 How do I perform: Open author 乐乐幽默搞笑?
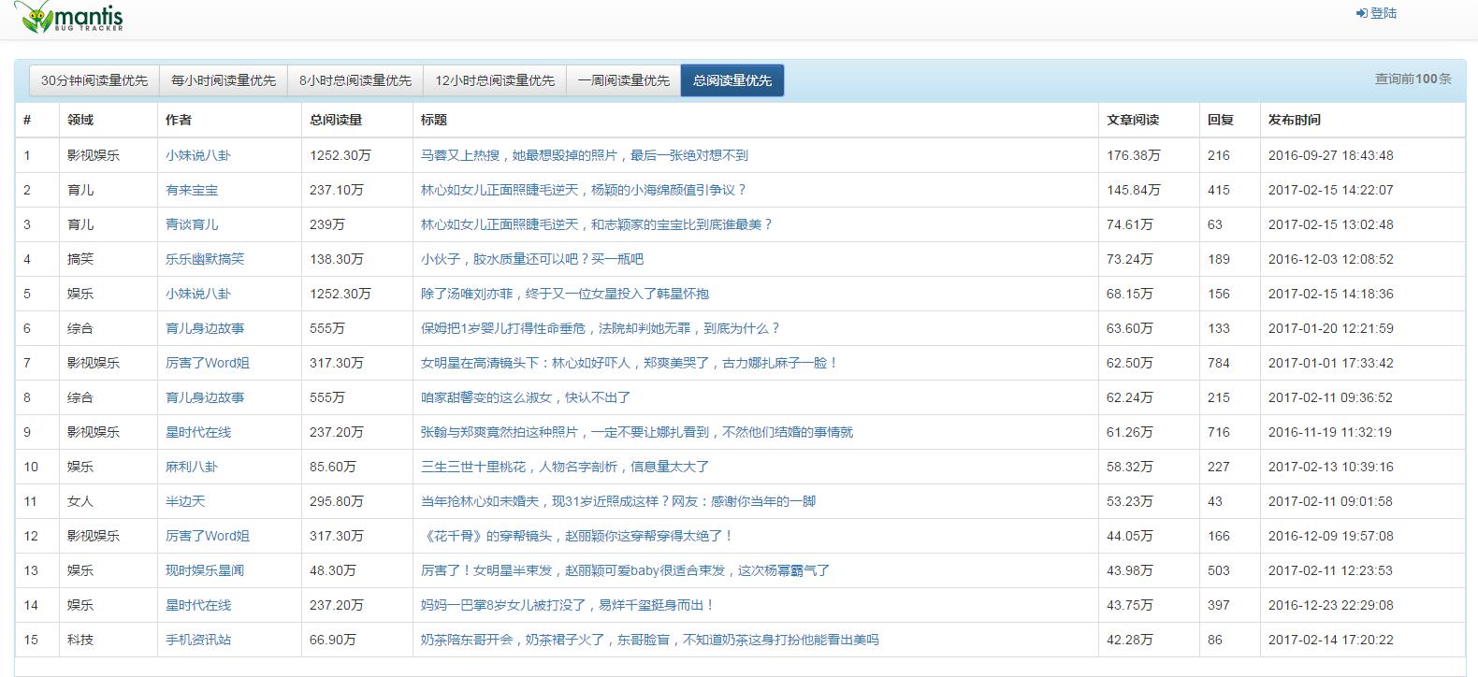point(205,259)
